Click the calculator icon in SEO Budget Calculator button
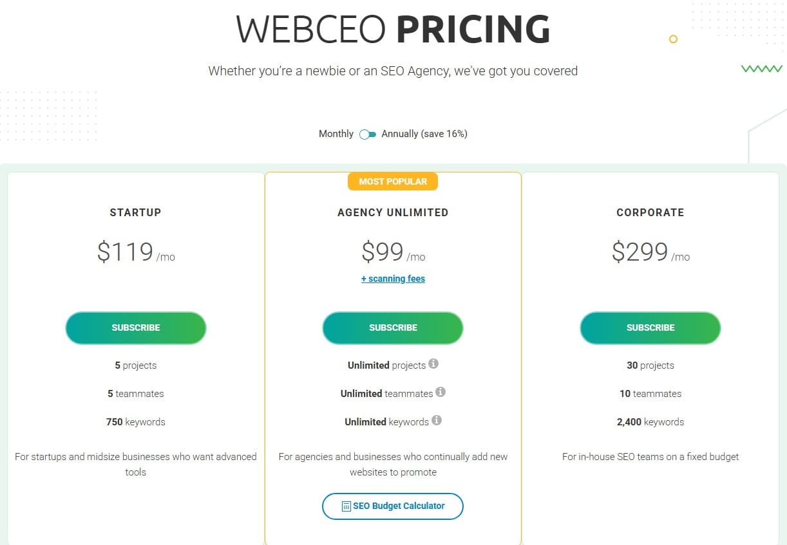This screenshot has width=787, height=545. [345, 506]
